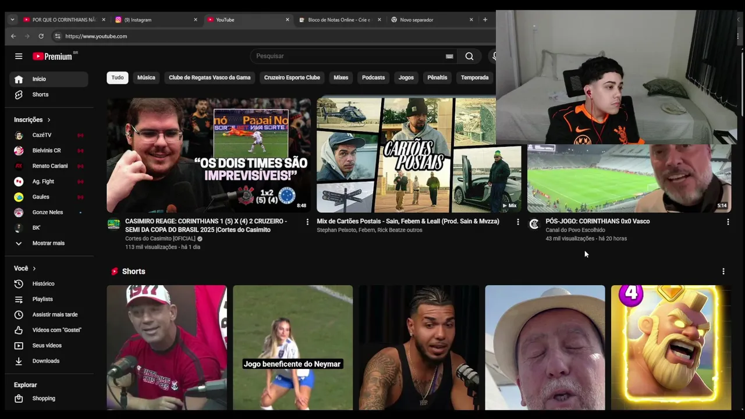Select the Tudo filter chip
The width and height of the screenshot is (745, 419).
tap(118, 77)
